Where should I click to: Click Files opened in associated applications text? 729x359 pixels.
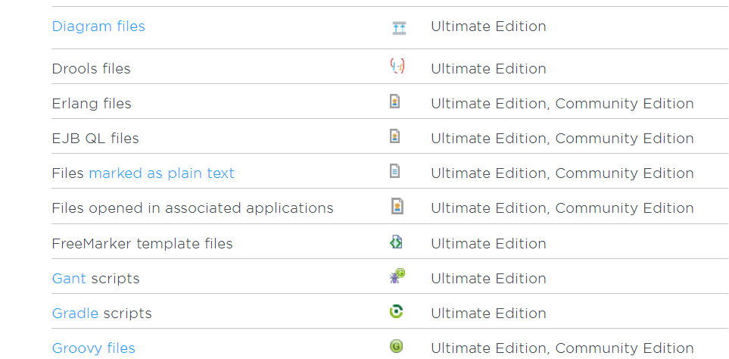click(x=192, y=208)
